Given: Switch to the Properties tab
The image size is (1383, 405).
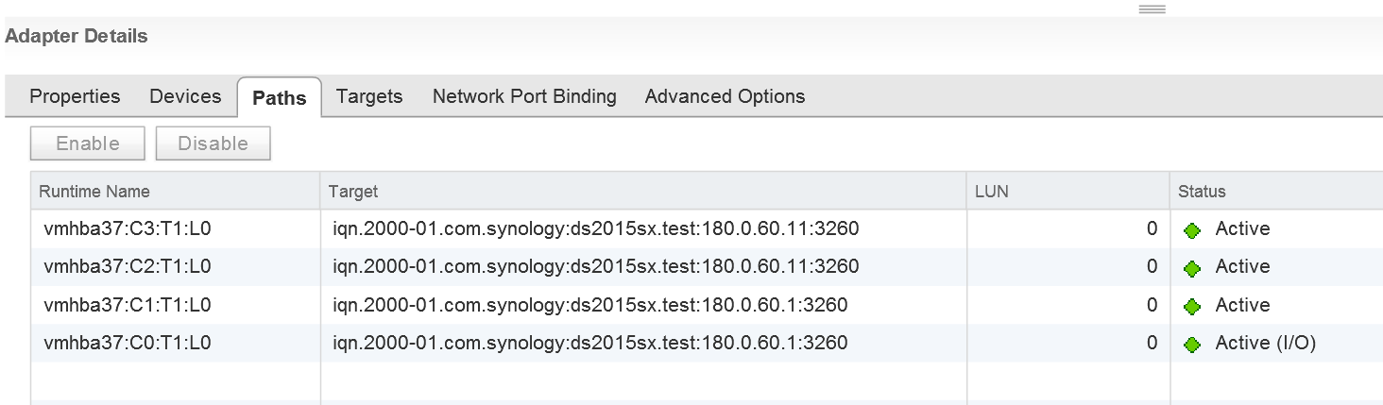Looking at the screenshot, I should point(75,96).
